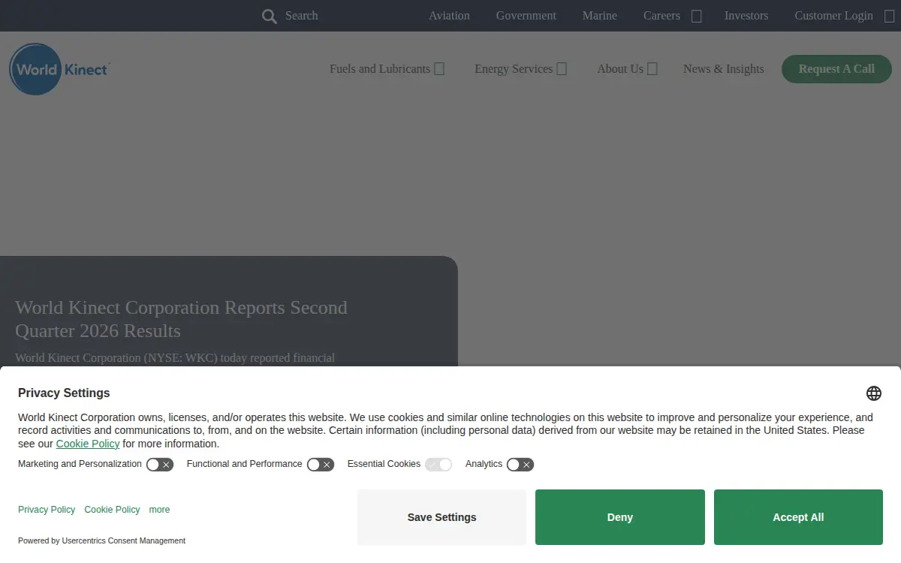901x563 pixels.
Task: Expand the About Us menu arrow
Action: point(652,69)
